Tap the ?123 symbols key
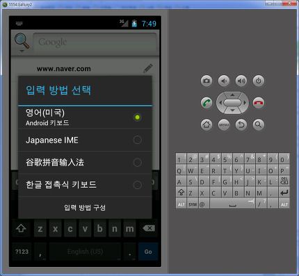 point(22,252)
